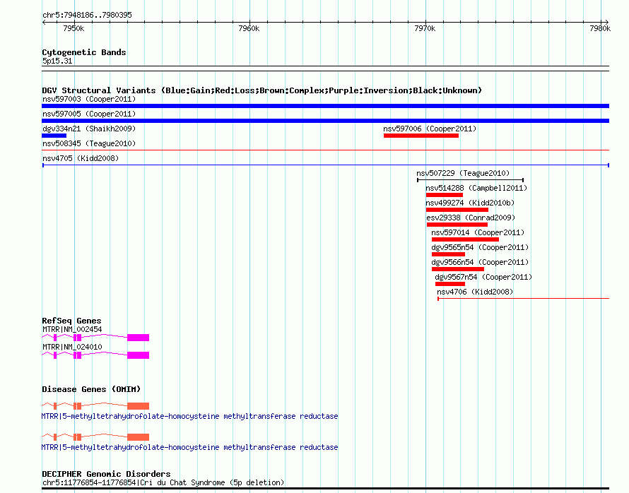Click the nsv508345 (Teague2010) red line

[325, 150]
